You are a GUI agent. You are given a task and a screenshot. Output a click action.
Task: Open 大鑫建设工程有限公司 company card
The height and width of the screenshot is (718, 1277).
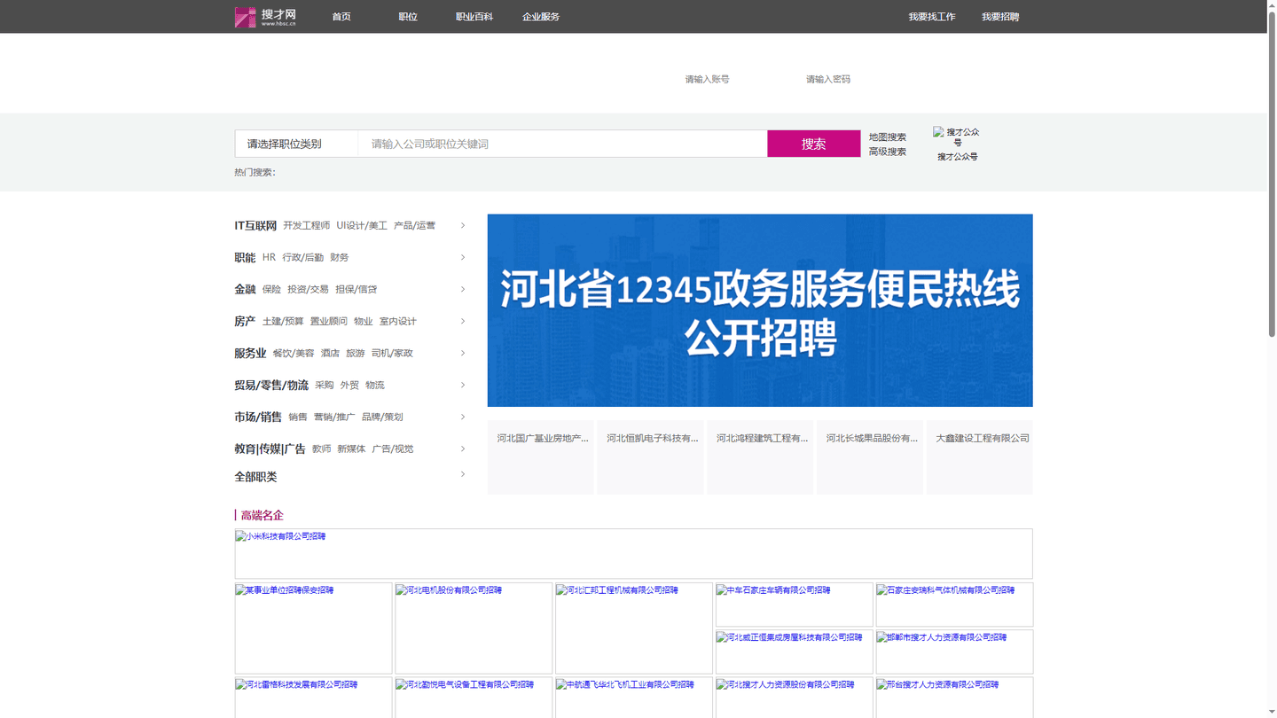980,457
